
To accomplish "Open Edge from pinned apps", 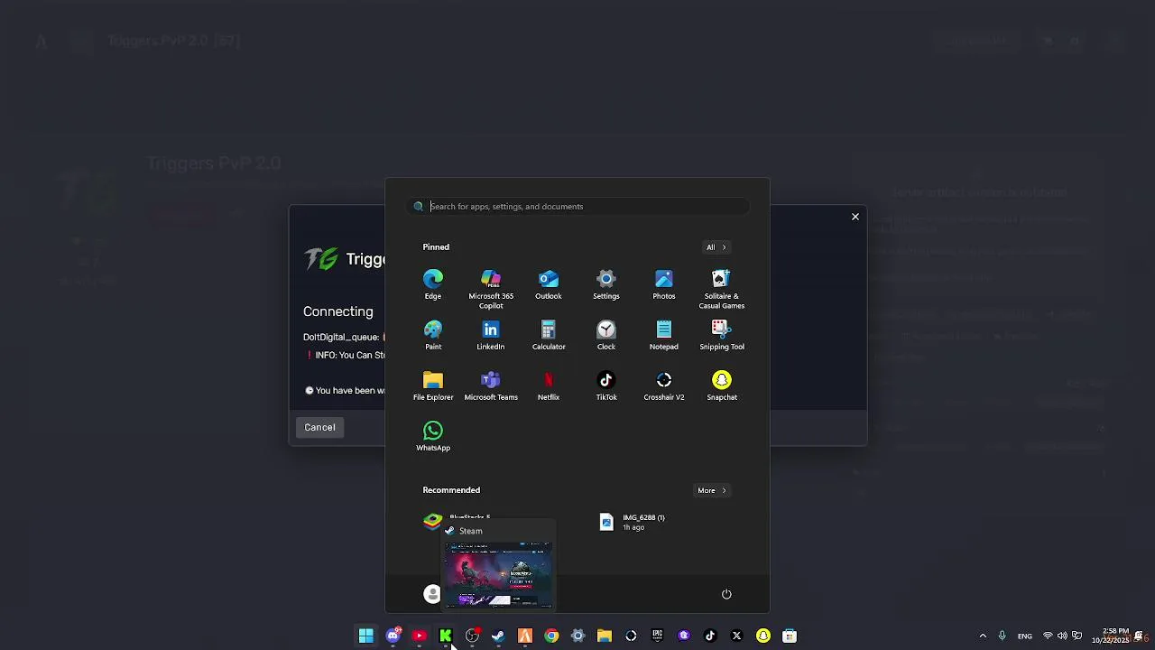I will (433, 283).
